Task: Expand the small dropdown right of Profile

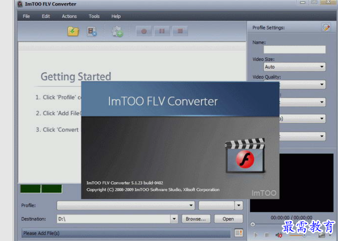Action: [238, 205]
